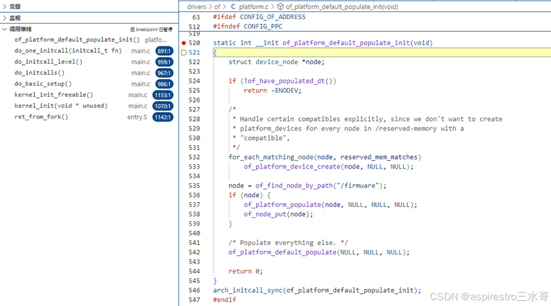Select kernel_init_freeable() stack frame
Screen dimensions: 551x306
89,95
